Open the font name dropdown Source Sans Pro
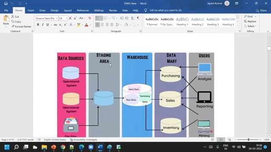 pyautogui.click(x=57, y=18)
